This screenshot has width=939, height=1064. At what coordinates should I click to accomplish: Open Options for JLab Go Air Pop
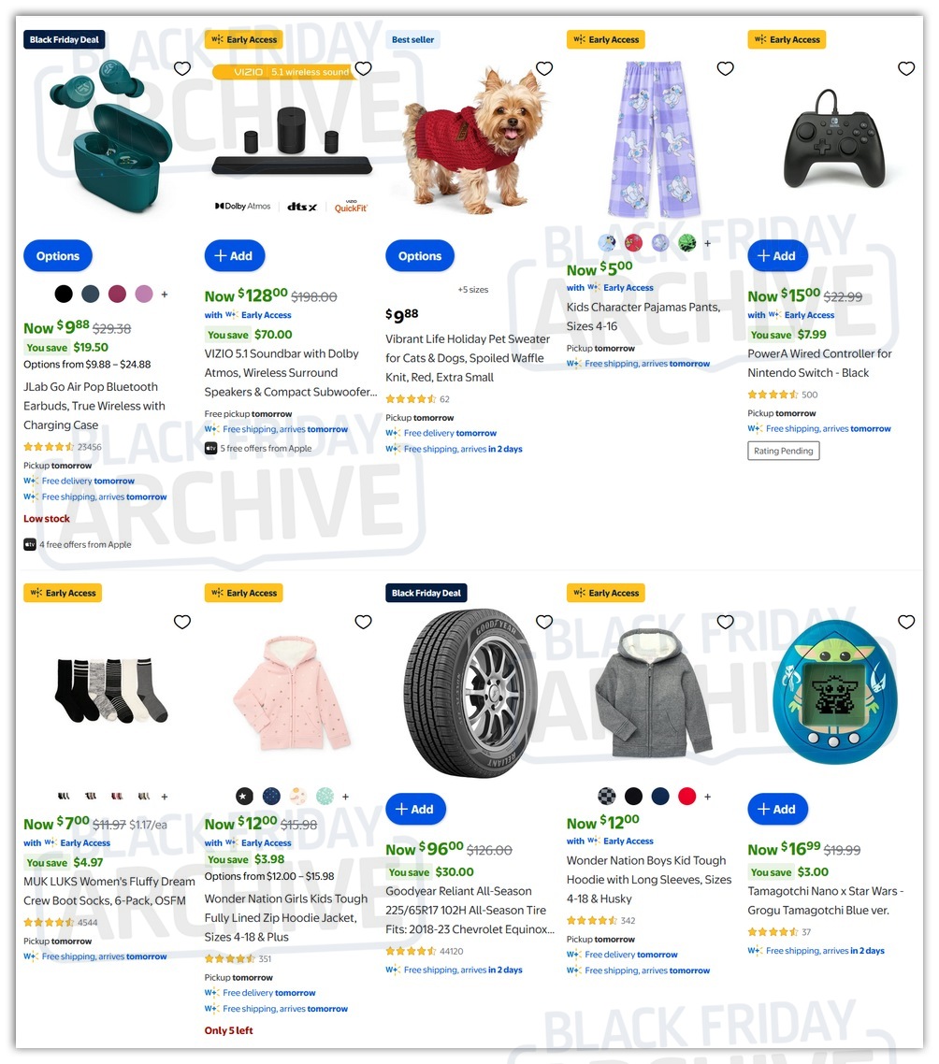58,256
